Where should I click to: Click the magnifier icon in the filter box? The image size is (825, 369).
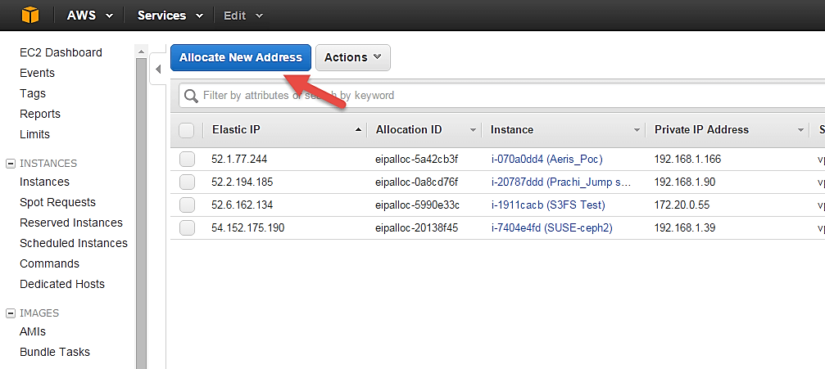point(192,96)
